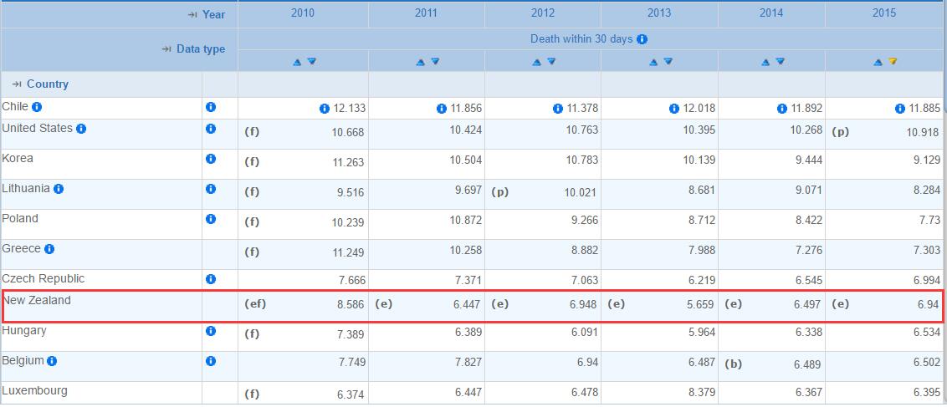Click info icon next to Chile's 12.133 value
Viewport: 947px width, 407px height.
click(324, 109)
